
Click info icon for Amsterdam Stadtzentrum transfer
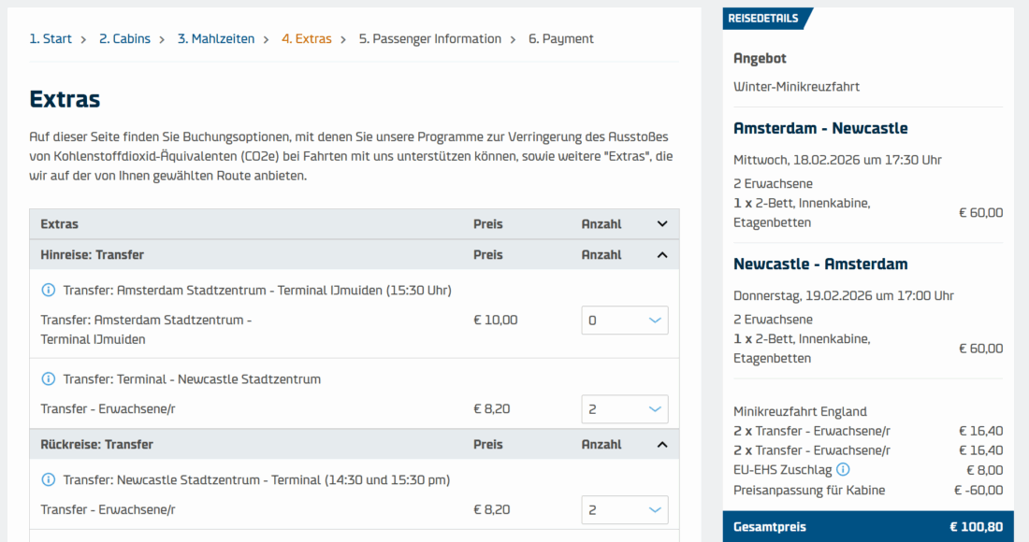coord(49,291)
